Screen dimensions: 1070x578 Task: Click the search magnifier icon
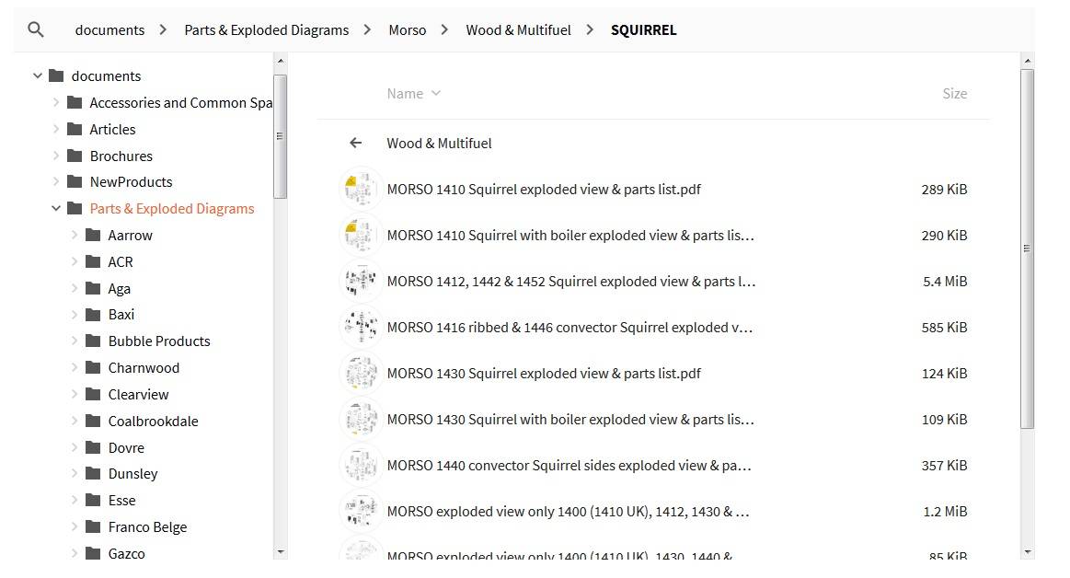click(36, 29)
